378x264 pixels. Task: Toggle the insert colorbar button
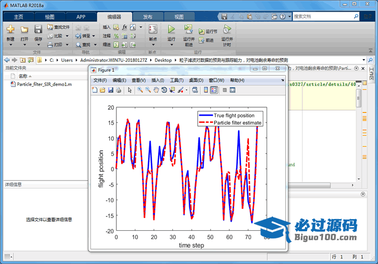pos(206,90)
